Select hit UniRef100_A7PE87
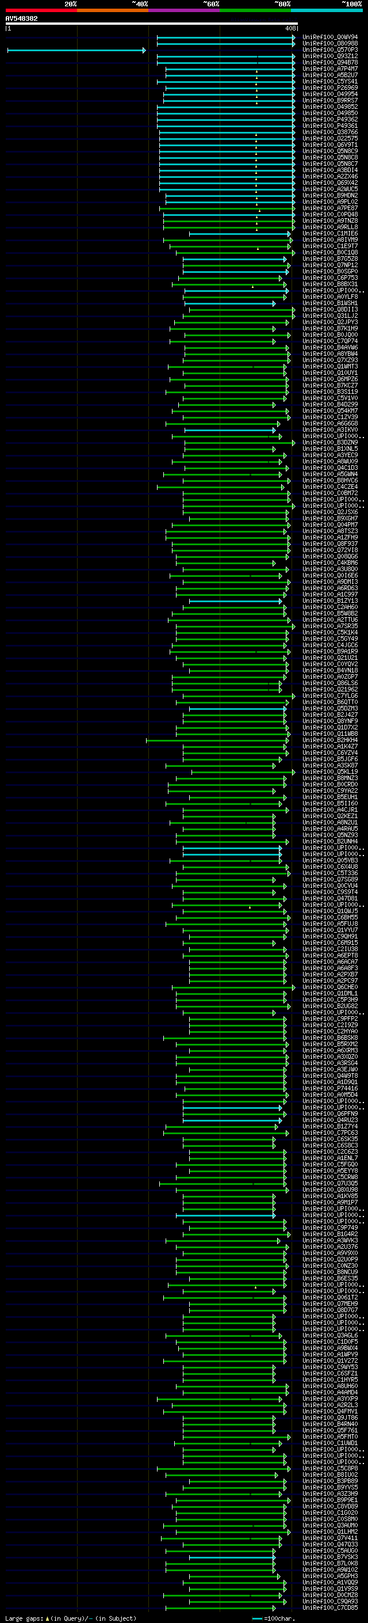The width and height of the screenshot is (368, 1623). [330, 208]
